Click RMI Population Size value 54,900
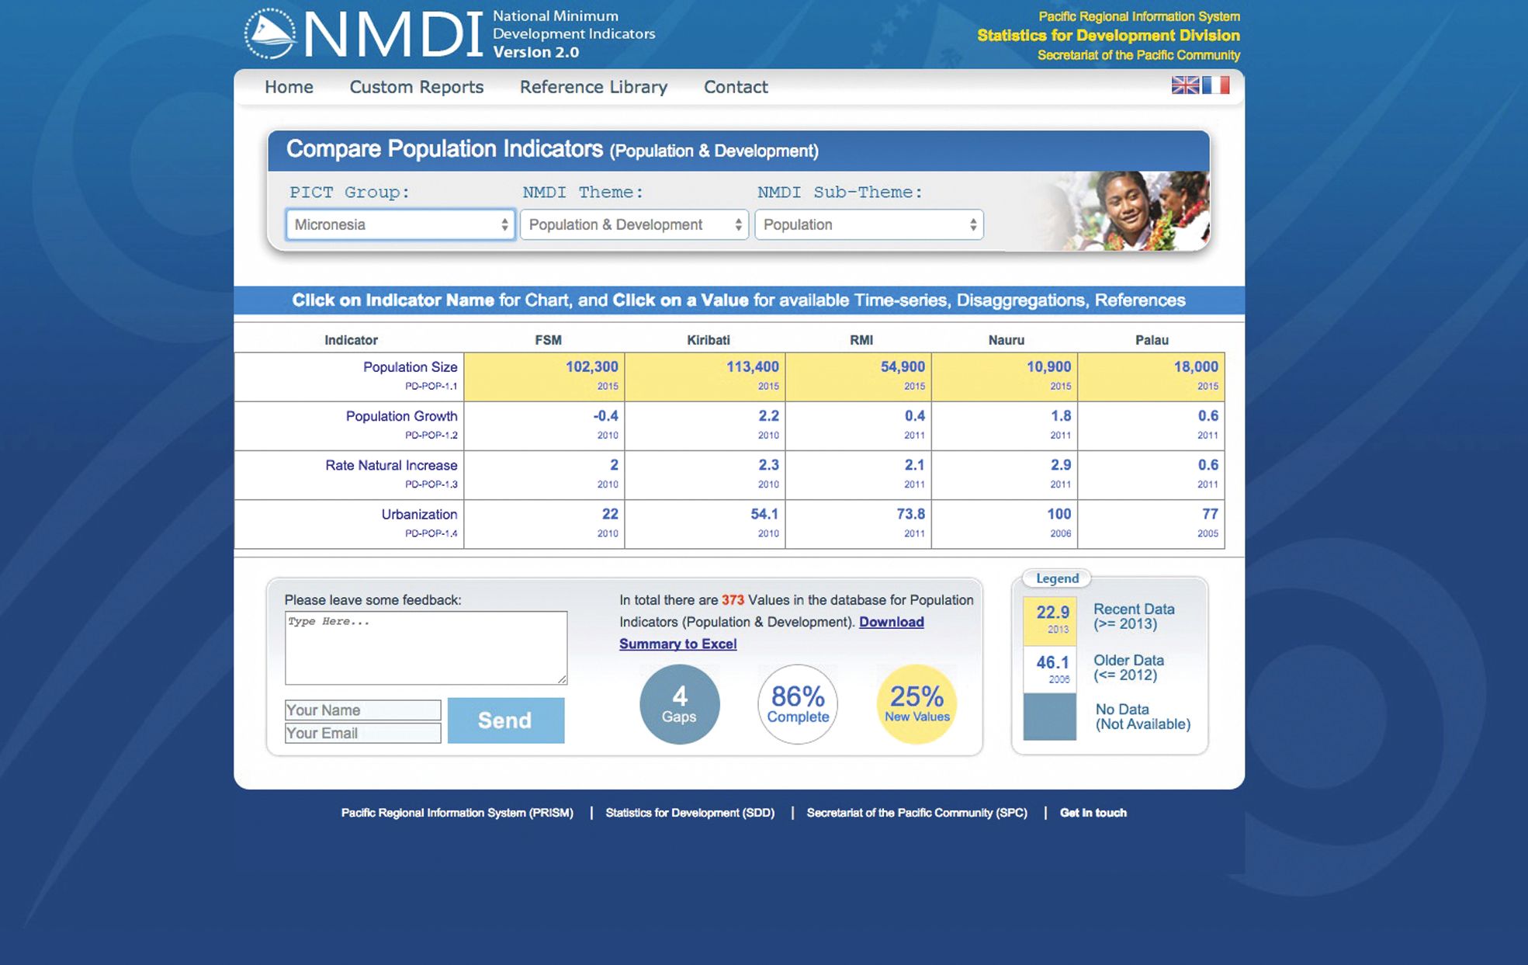The width and height of the screenshot is (1528, 965). (x=888, y=369)
